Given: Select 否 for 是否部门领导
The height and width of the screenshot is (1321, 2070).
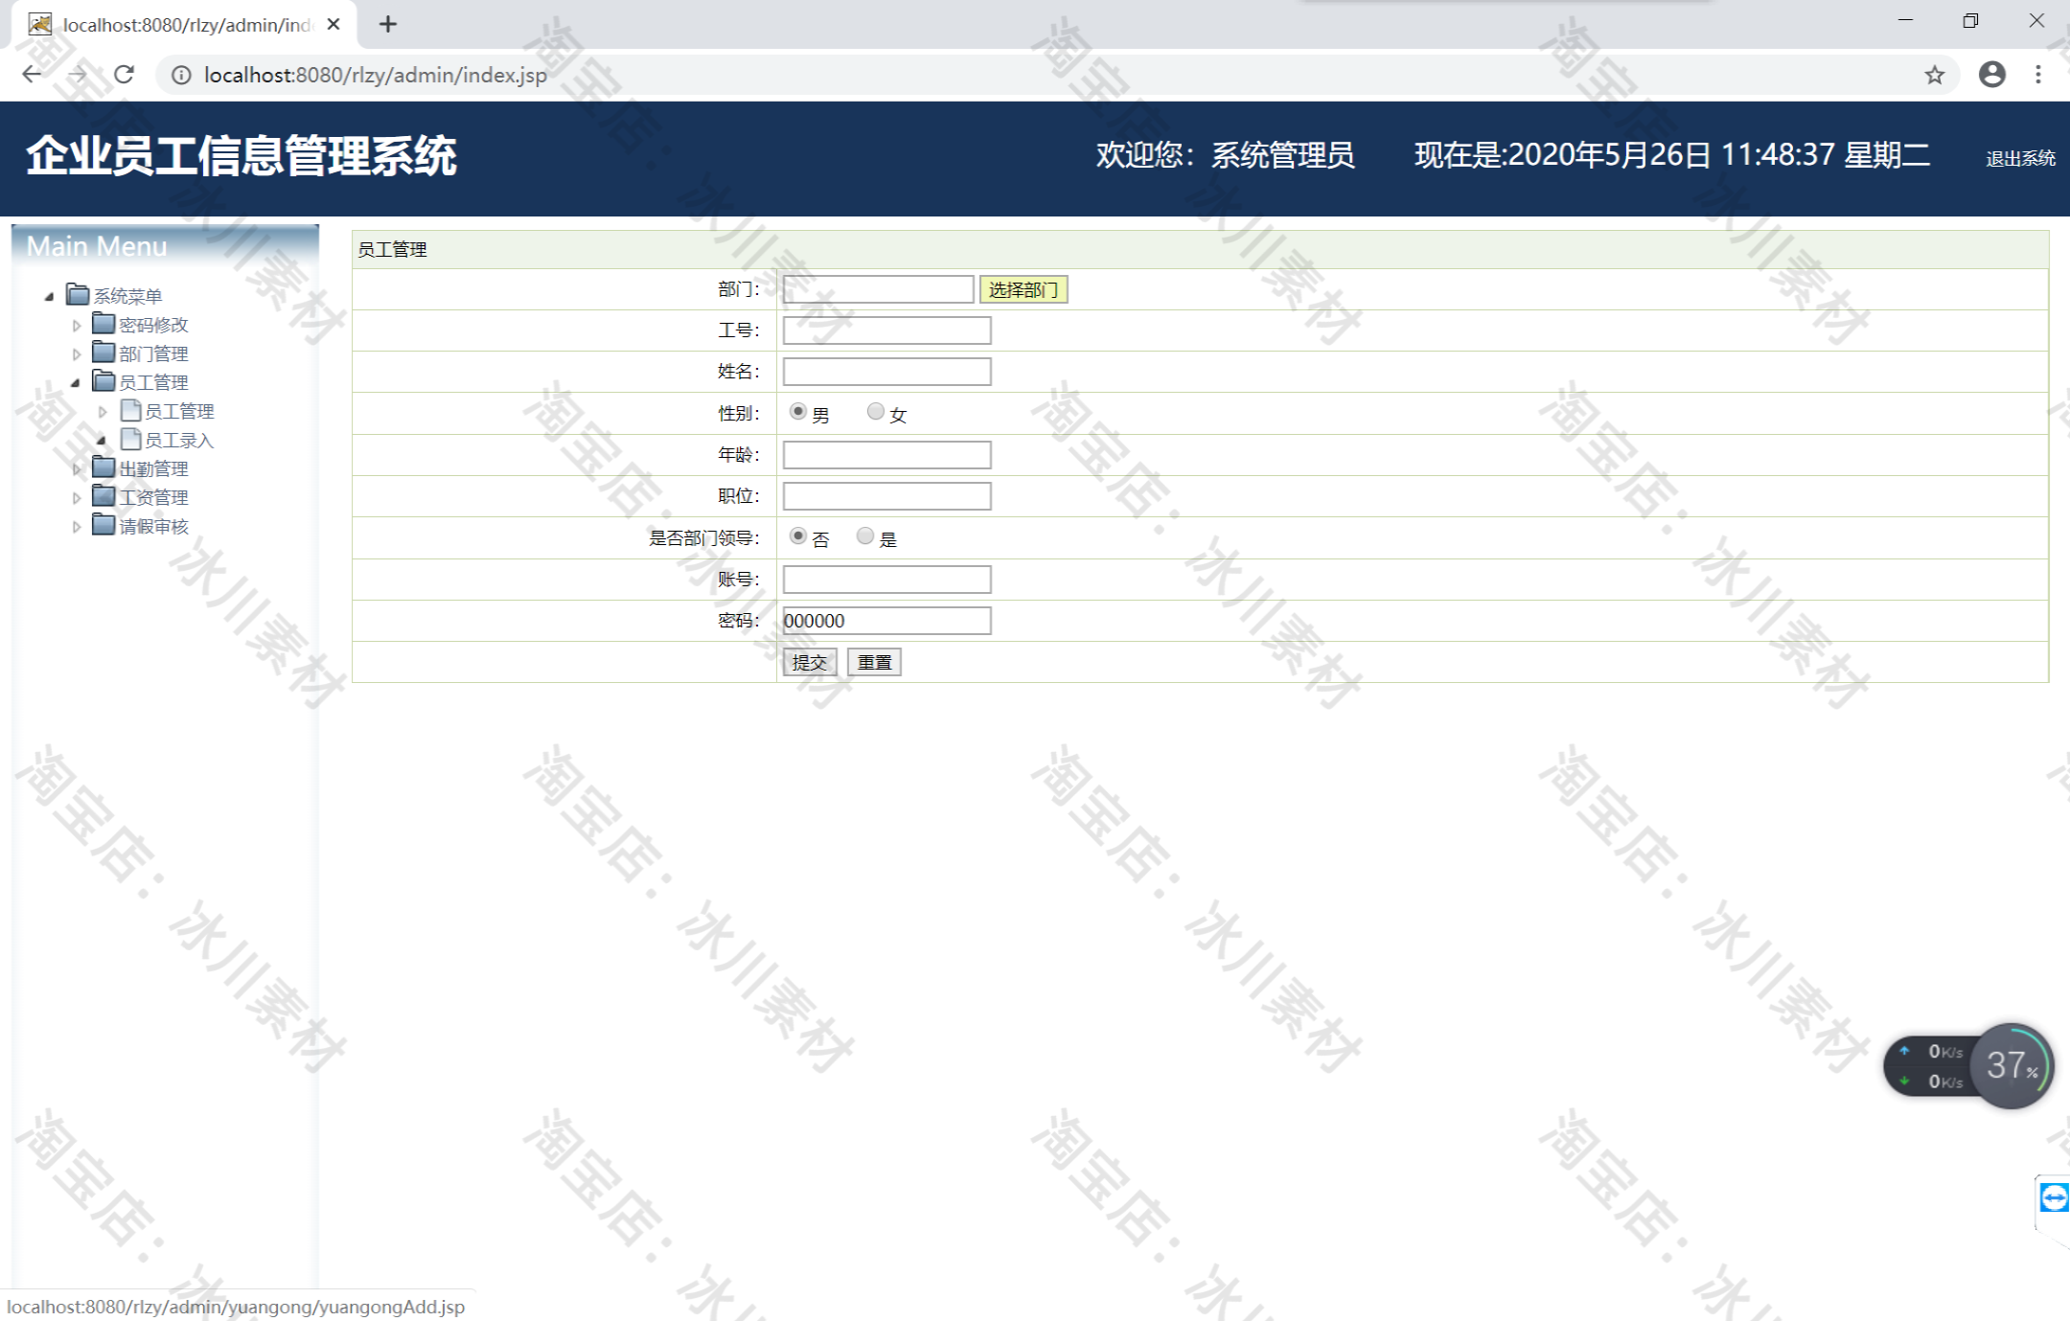Looking at the screenshot, I should click(x=797, y=535).
